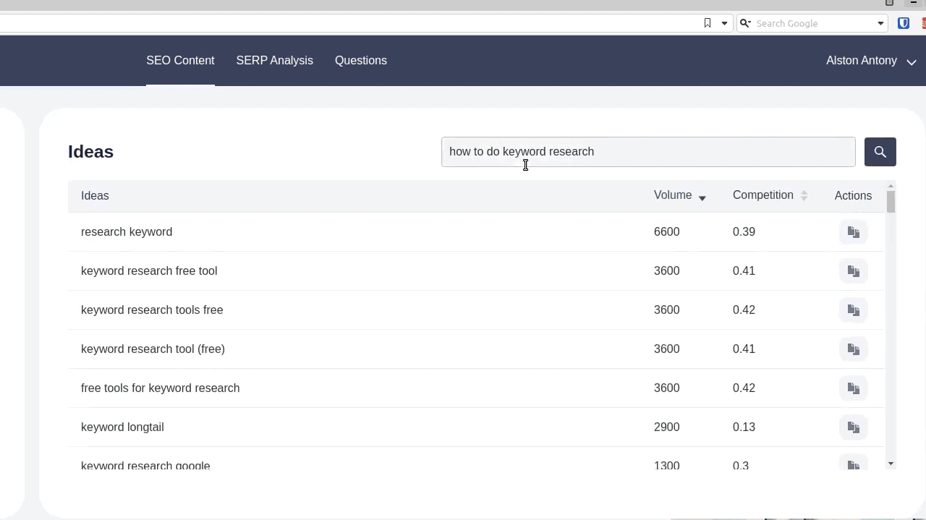Image resolution: width=926 pixels, height=520 pixels.
Task: Copy the 'keyword research tool (free)' idea
Action: [x=853, y=349]
